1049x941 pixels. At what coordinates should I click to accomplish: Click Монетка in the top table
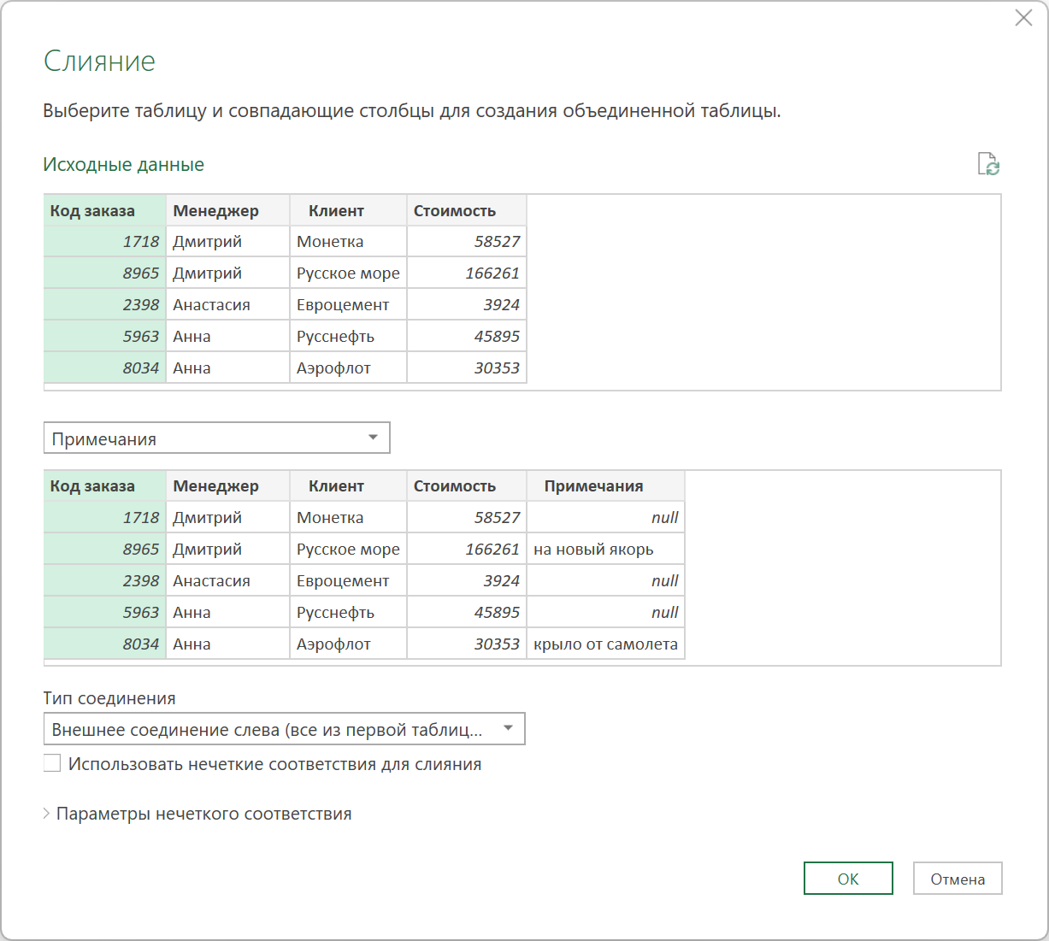pos(348,242)
